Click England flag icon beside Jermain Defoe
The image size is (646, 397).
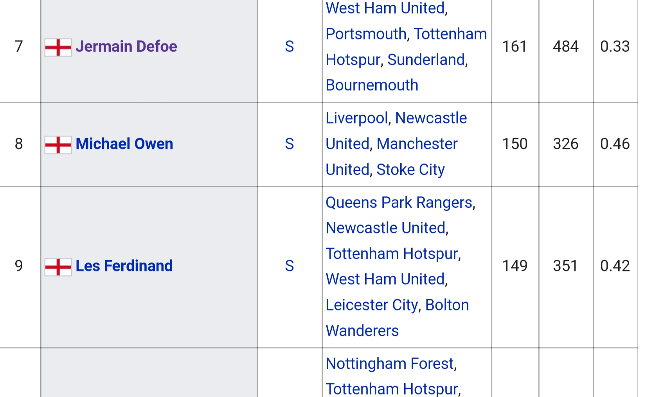pos(58,47)
